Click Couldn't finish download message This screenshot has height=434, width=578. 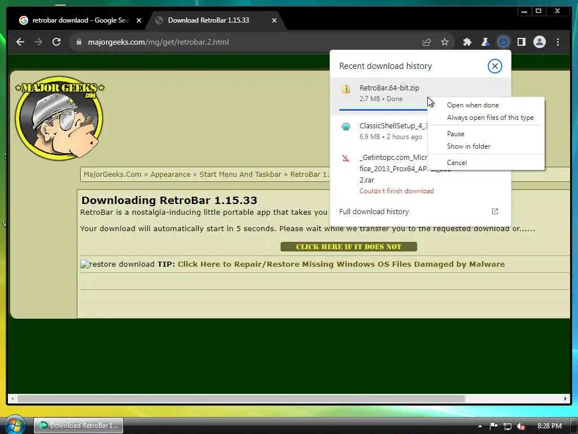396,191
